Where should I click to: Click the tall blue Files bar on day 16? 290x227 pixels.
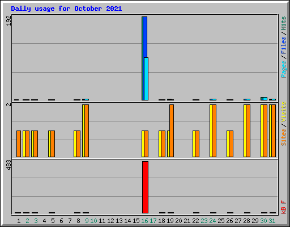coord(145,37)
